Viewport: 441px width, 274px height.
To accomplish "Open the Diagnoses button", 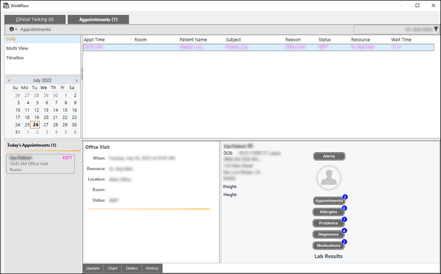I will (328, 234).
